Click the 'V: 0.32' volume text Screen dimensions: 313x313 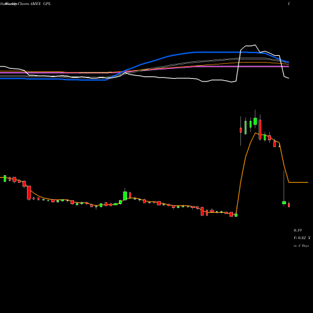tap(300, 238)
